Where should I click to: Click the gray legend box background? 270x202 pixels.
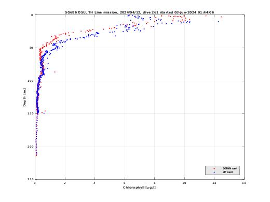point(222,170)
